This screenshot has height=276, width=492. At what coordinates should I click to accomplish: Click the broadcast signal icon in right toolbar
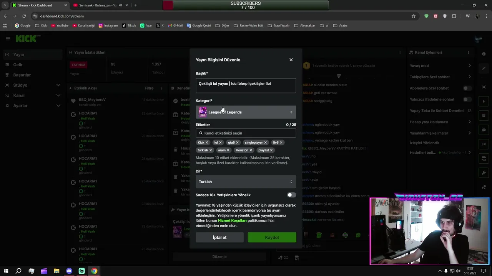tap(484, 144)
